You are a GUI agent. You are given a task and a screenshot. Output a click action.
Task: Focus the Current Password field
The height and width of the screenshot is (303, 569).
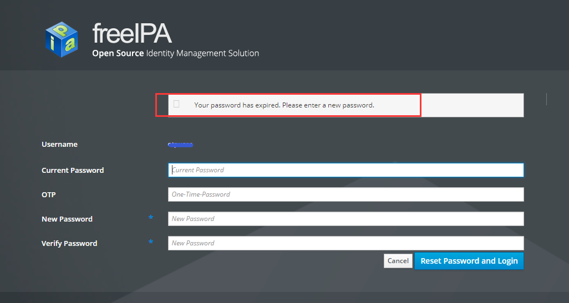coord(346,170)
